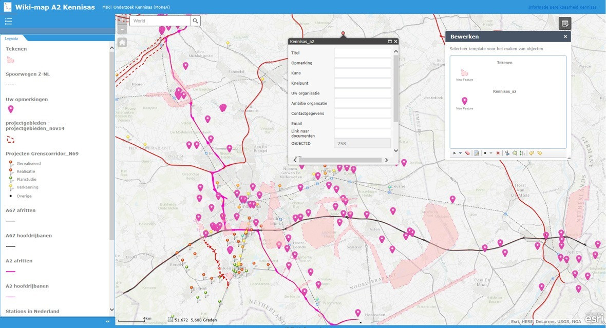Select the Legenda tab

coord(11,38)
